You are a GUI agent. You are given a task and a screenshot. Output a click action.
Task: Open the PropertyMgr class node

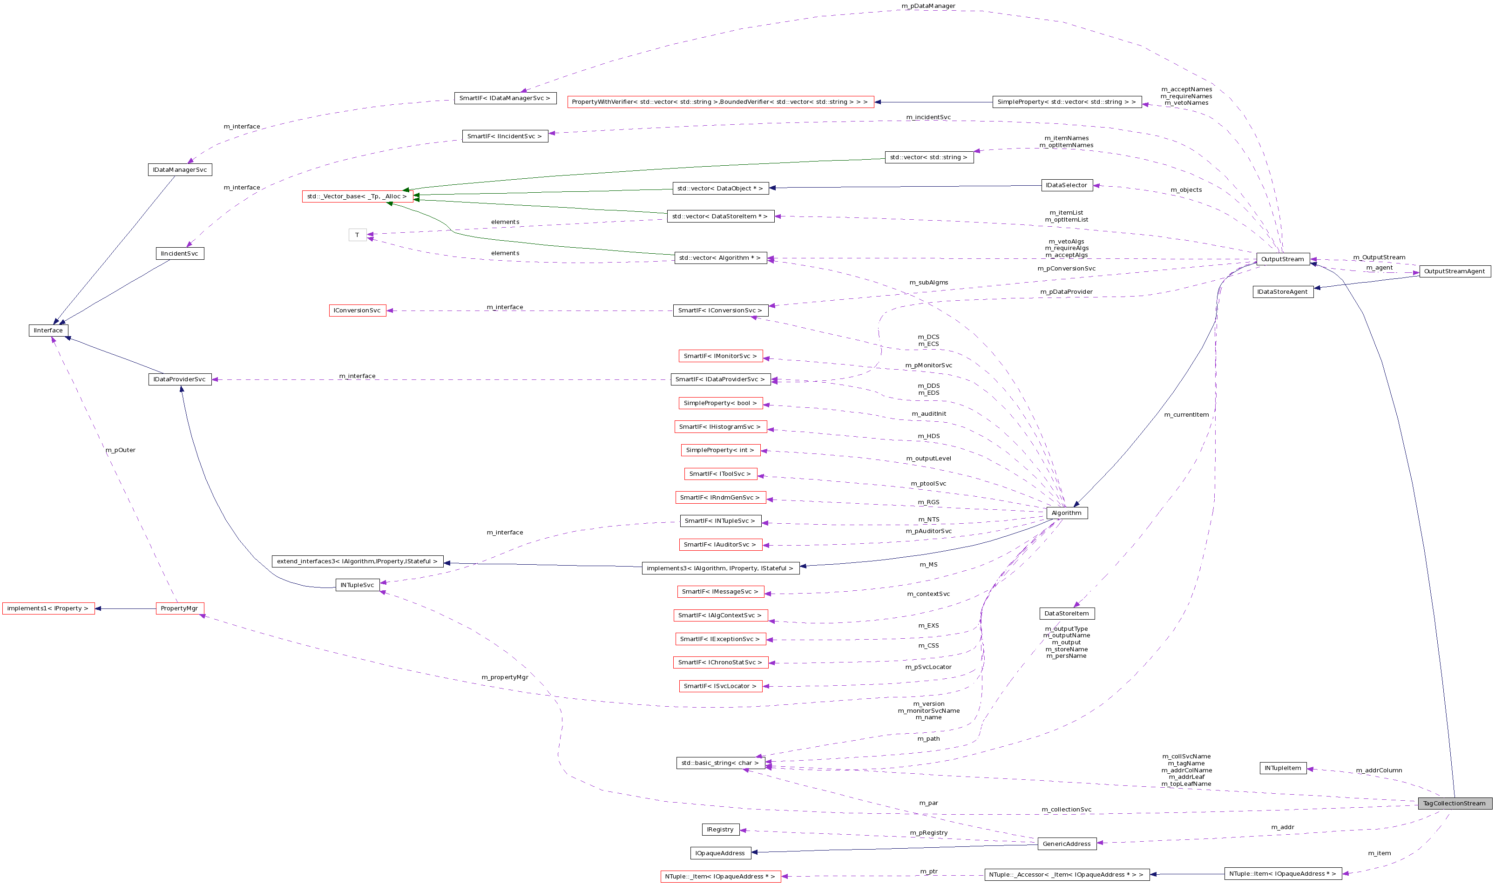(179, 608)
